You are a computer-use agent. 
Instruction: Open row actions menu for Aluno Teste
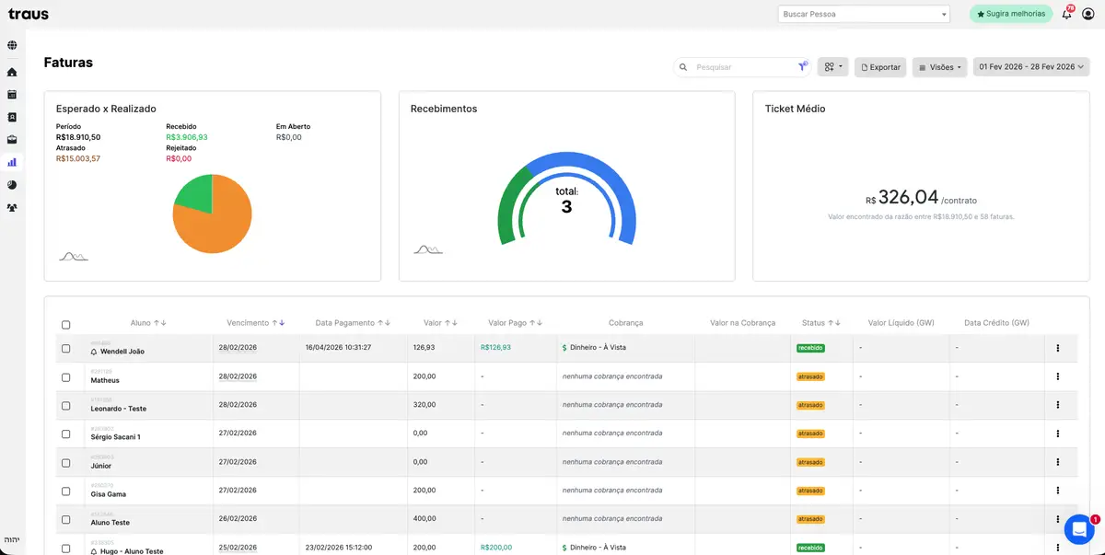pos(1057,519)
